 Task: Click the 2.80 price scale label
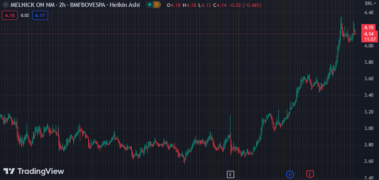(x=369, y=145)
